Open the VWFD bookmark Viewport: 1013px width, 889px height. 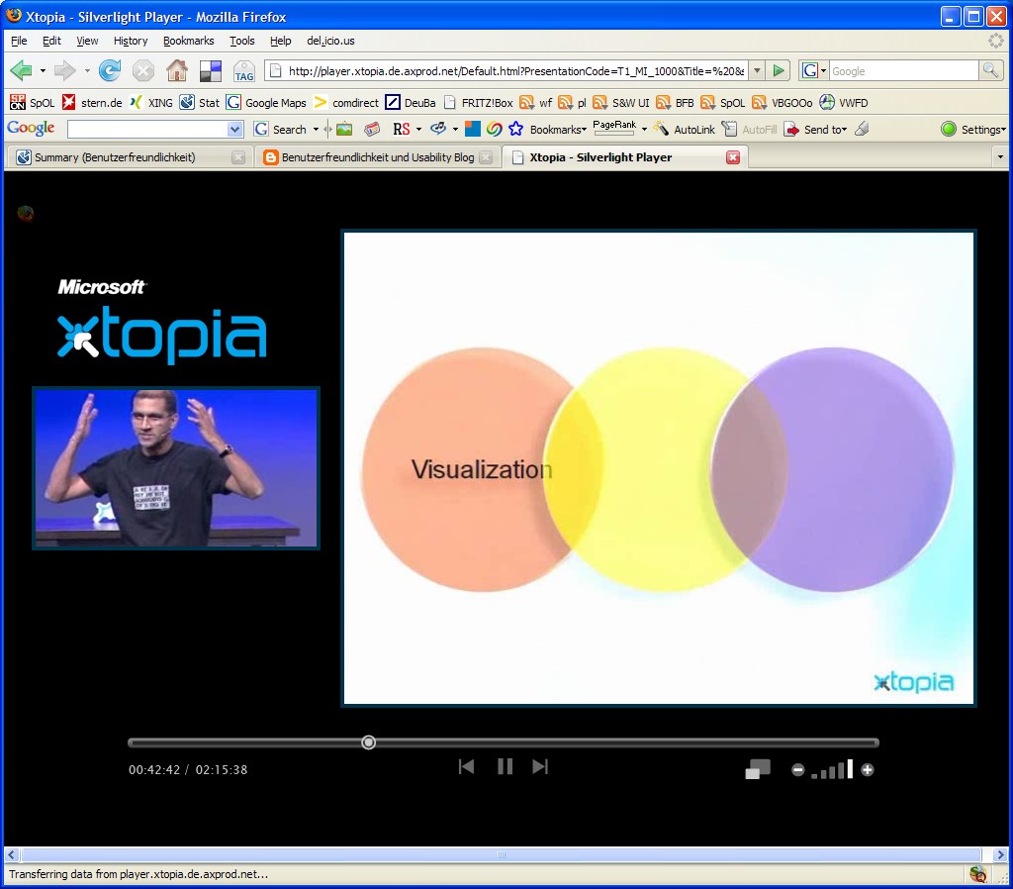[x=844, y=102]
